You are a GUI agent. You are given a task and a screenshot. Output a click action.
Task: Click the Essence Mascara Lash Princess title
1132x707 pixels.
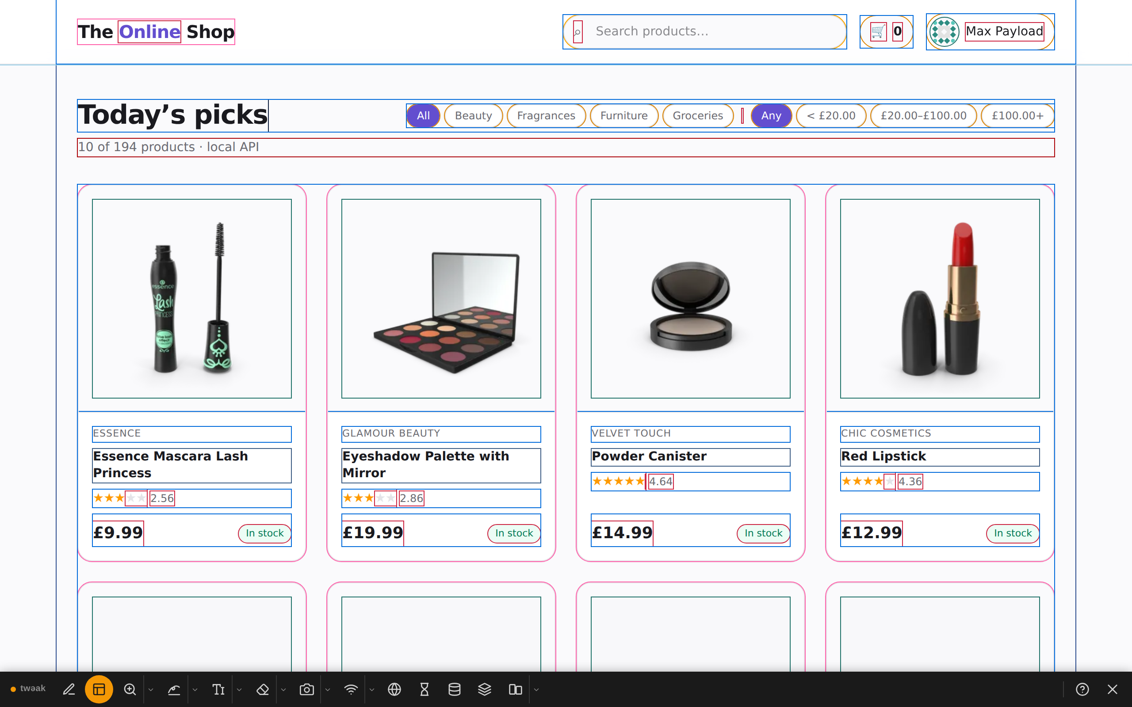tap(192, 465)
